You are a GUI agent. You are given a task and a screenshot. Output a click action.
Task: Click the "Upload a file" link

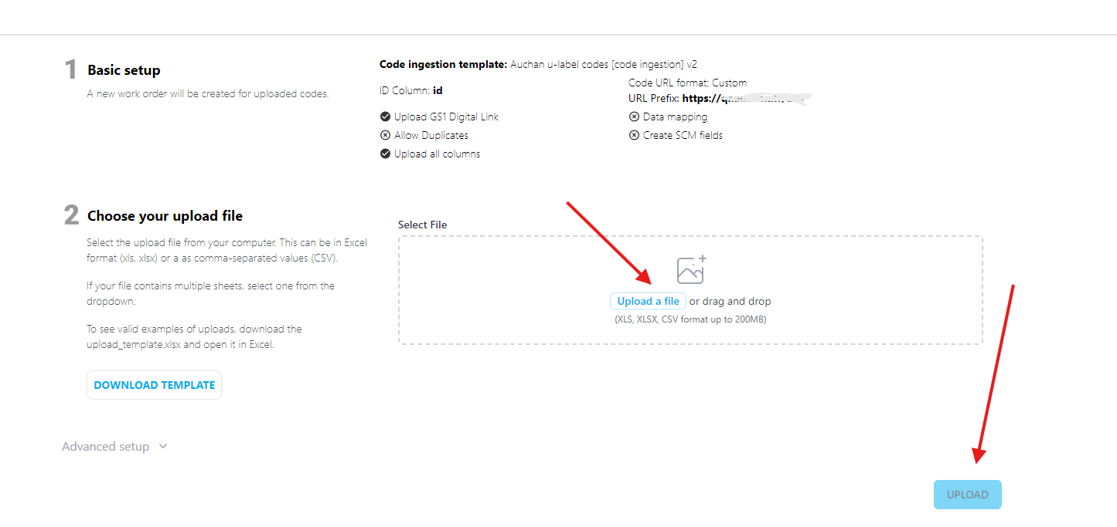[648, 302]
